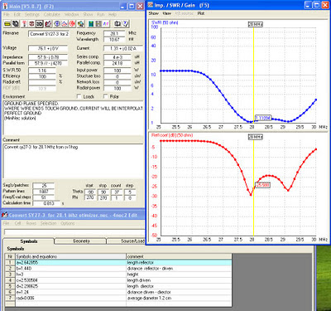Click the question mark help toolbar icon
Screen dimensions: 331x311
point(126,24)
